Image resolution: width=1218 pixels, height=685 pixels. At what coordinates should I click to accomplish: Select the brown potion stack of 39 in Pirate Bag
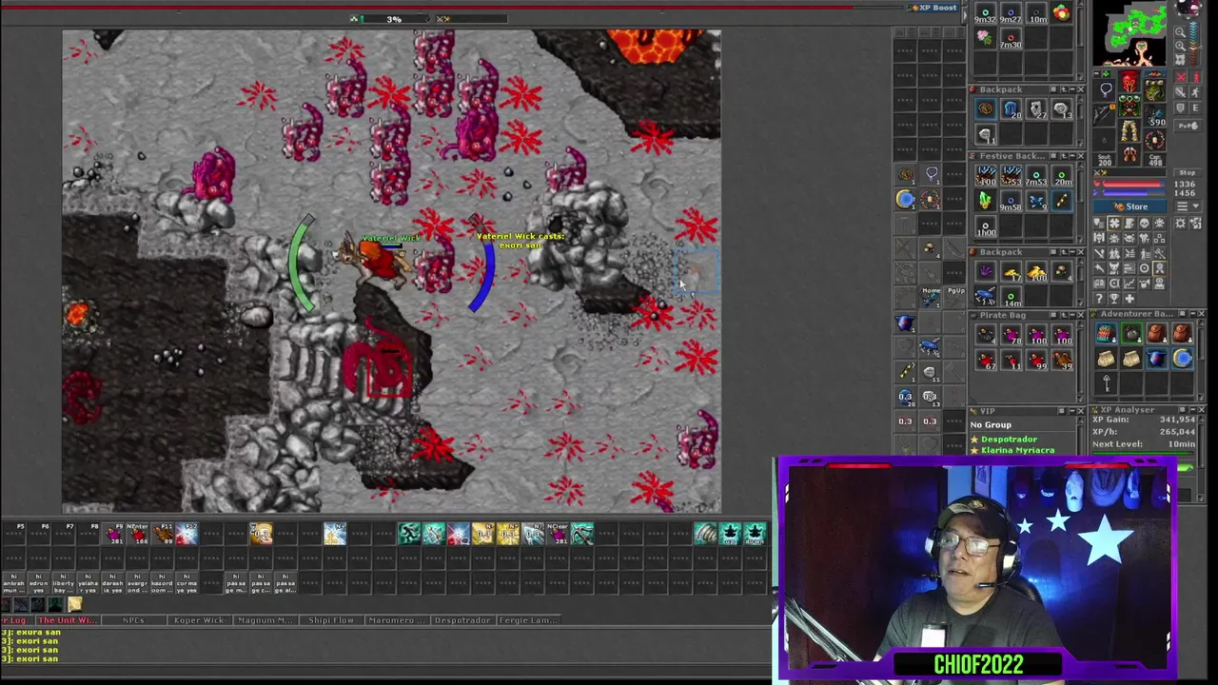point(1061,359)
